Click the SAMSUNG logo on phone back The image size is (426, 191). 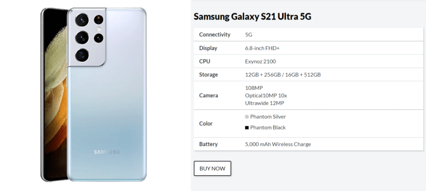107,152
